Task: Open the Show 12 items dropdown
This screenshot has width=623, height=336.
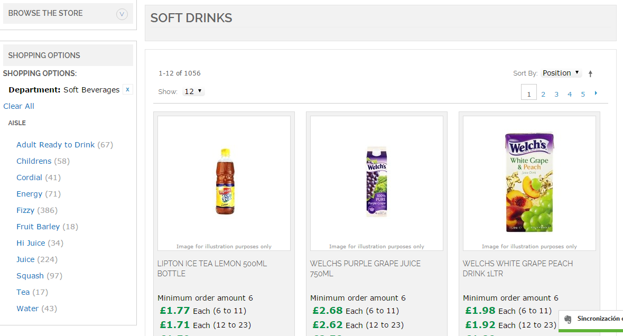Action: [x=193, y=91]
